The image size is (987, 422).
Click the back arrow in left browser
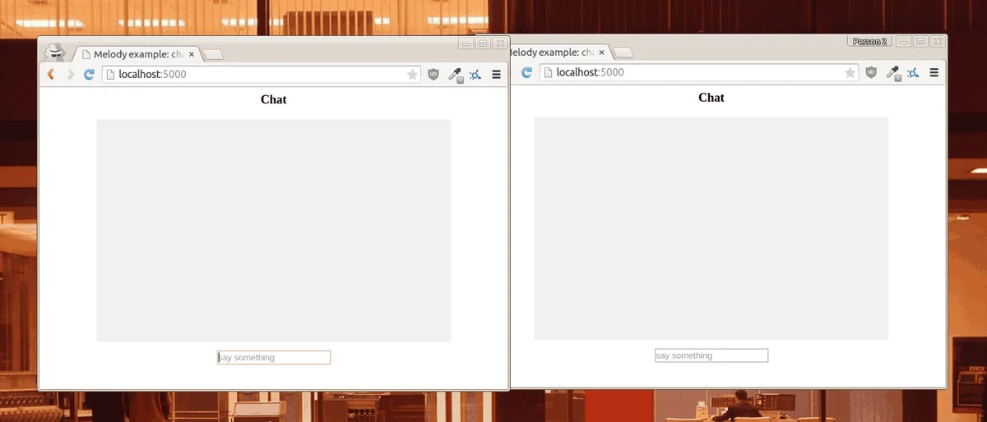51,75
